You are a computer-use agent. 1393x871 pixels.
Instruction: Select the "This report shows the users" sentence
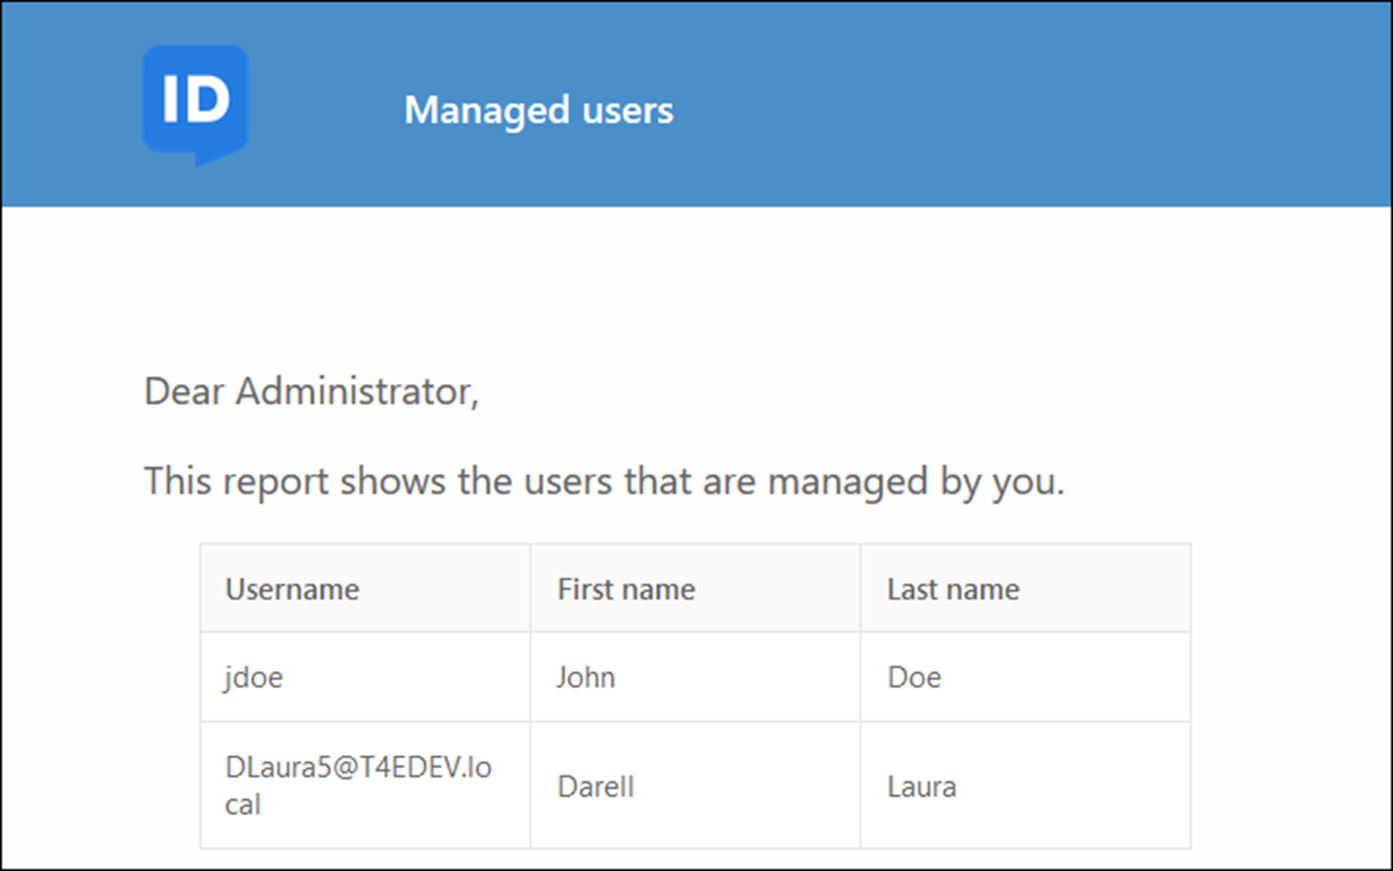coord(604,482)
